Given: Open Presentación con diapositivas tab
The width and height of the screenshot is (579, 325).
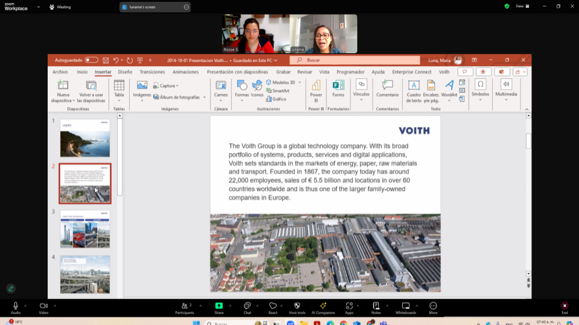Looking at the screenshot, I should (x=238, y=72).
